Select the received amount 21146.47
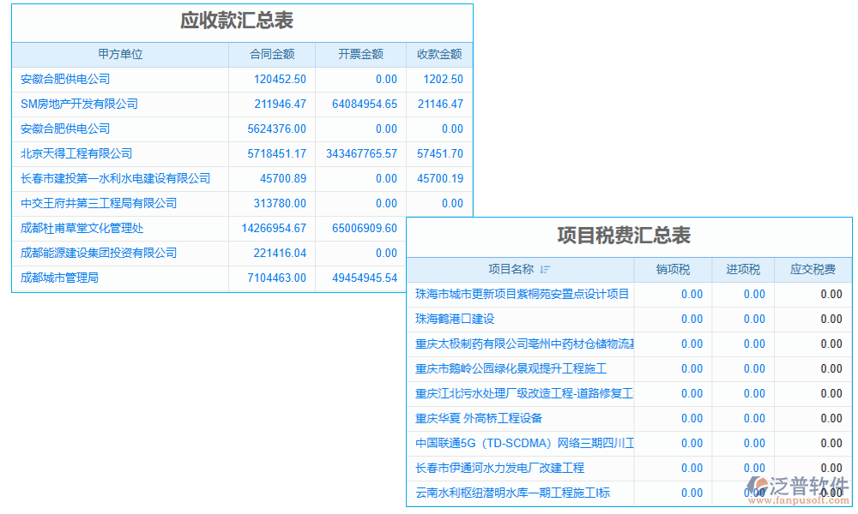The image size is (858, 514). coord(440,104)
